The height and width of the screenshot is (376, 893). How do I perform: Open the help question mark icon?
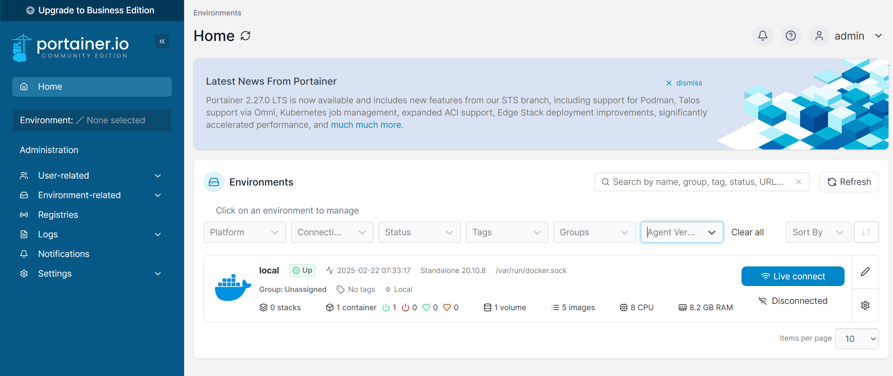coord(791,36)
